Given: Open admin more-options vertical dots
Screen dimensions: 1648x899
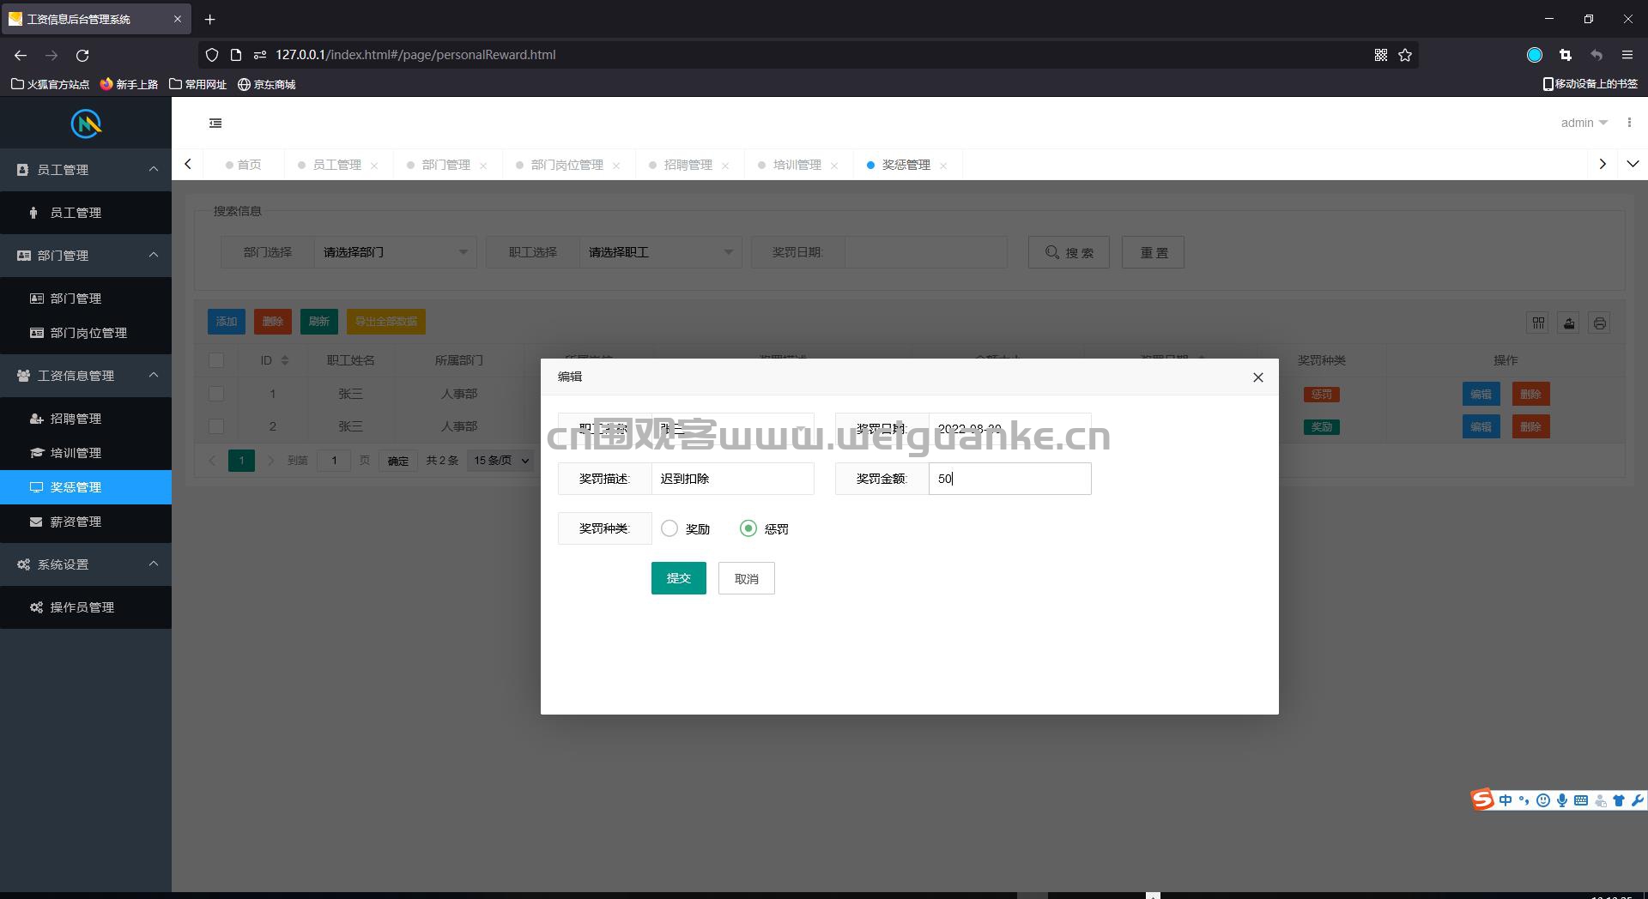Looking at the screenshot, I should pyautogui.click(x=1629, y=123).
